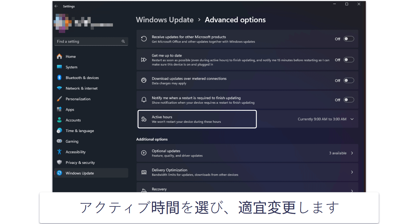Screen dimensions: 418x224
Task: Open Optional updates via its chevron
Action: tap(352, 153)
